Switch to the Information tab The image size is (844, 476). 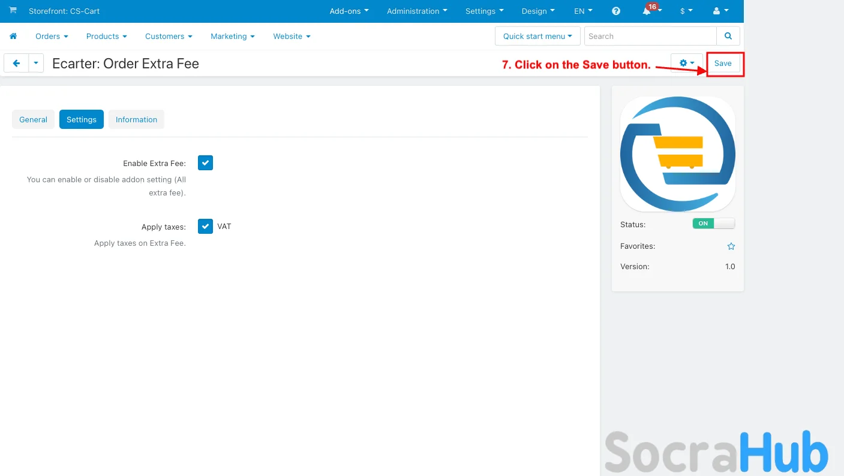pos(136,119)
